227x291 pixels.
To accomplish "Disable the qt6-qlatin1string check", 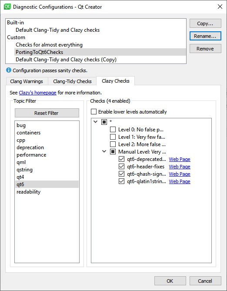I will pyautogui.click(x=122, y=181).
